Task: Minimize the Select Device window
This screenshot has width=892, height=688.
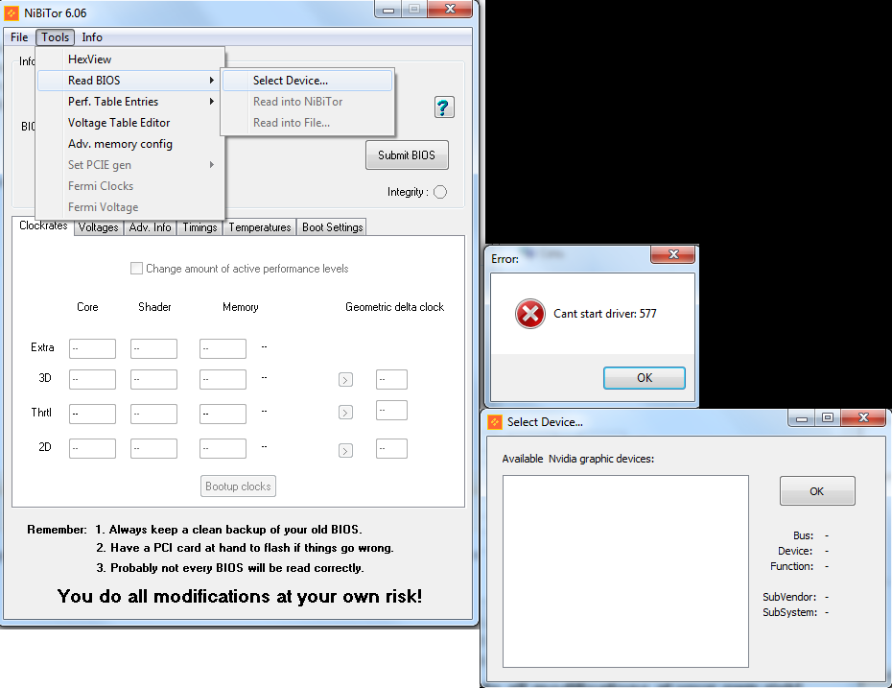Action: (802, 418)
